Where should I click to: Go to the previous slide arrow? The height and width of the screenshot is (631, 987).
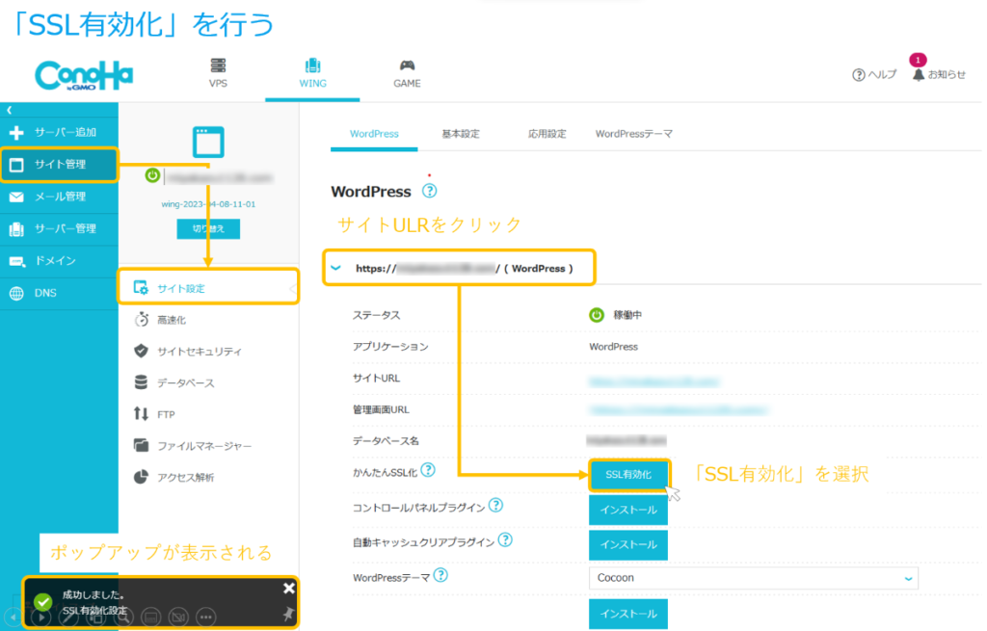coord(13,618)
